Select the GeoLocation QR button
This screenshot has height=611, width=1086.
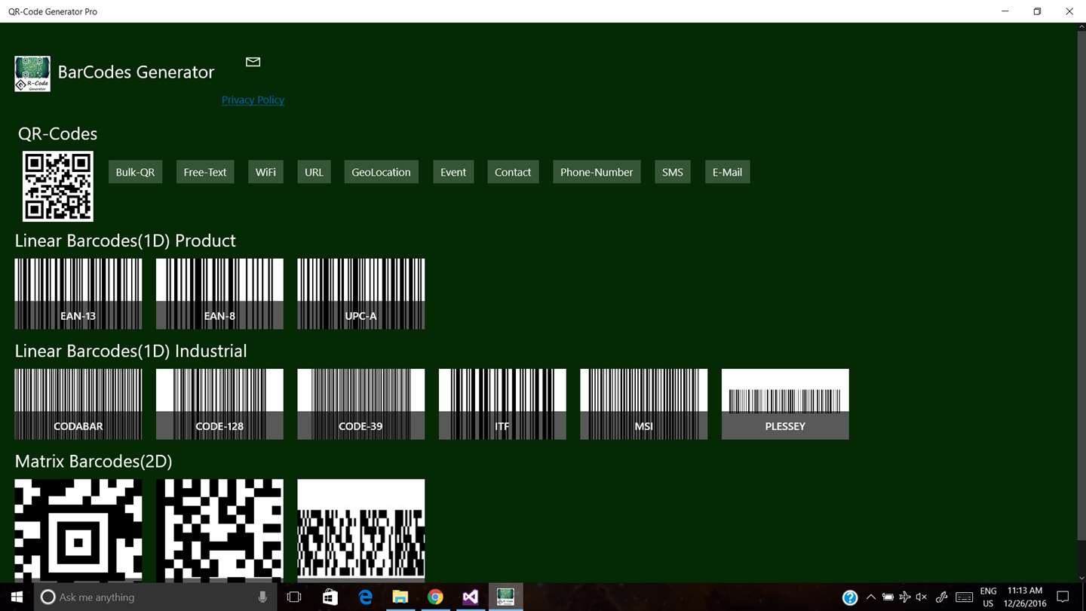click(381, 172)
